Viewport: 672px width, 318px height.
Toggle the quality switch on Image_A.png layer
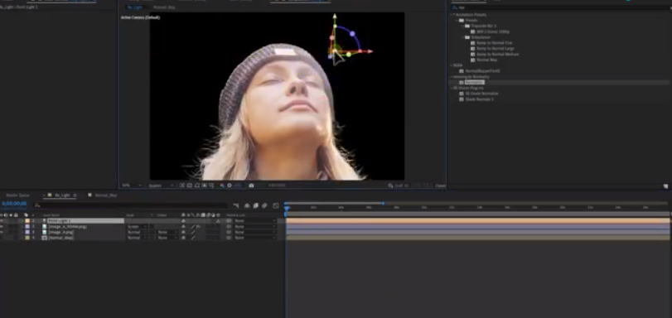click(x=193, y=232)
